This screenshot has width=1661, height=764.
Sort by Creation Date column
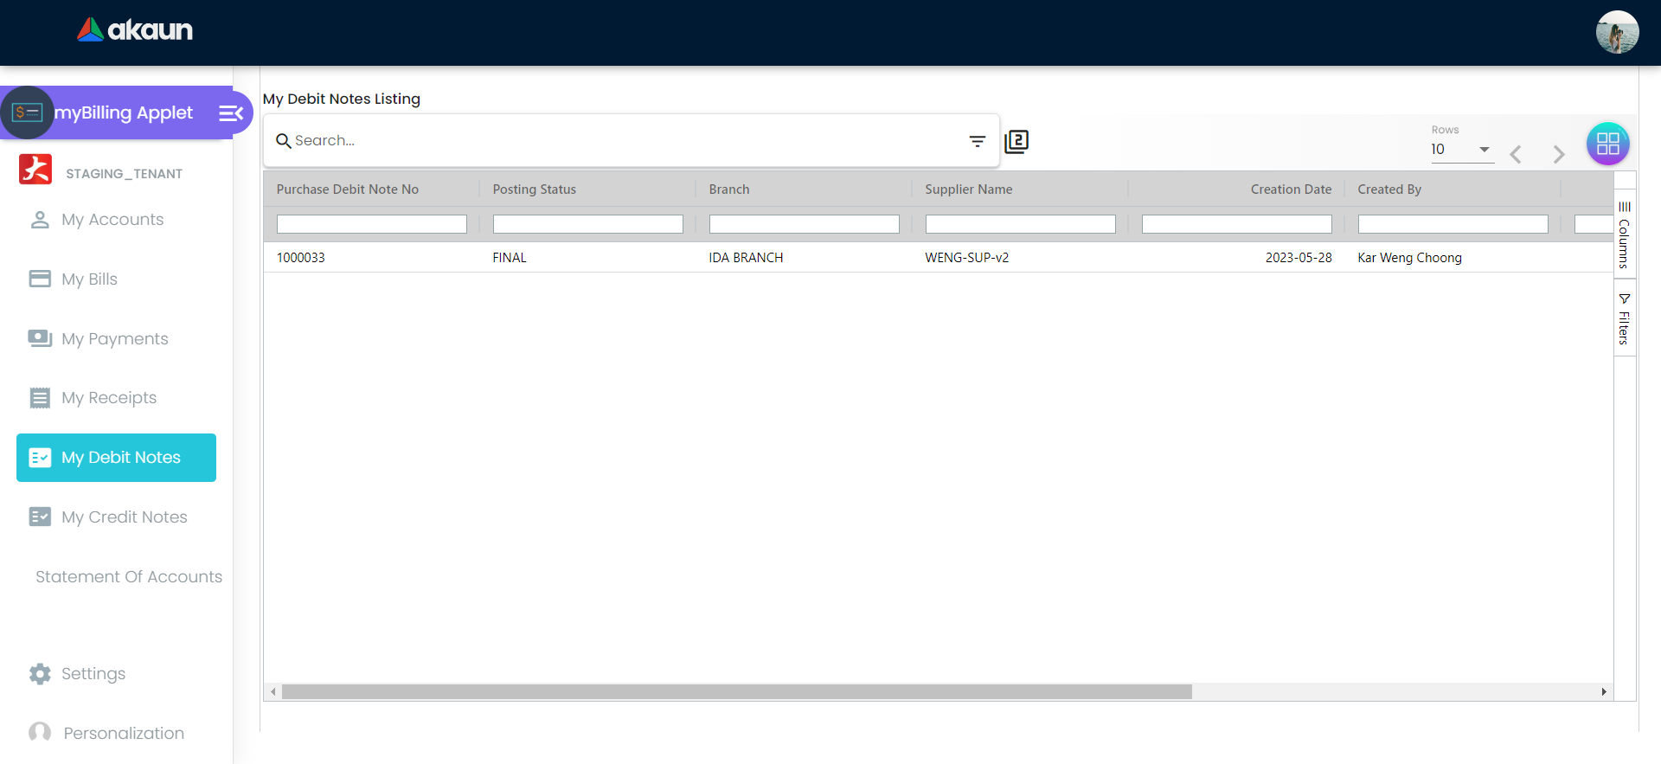click(1291, 189)
